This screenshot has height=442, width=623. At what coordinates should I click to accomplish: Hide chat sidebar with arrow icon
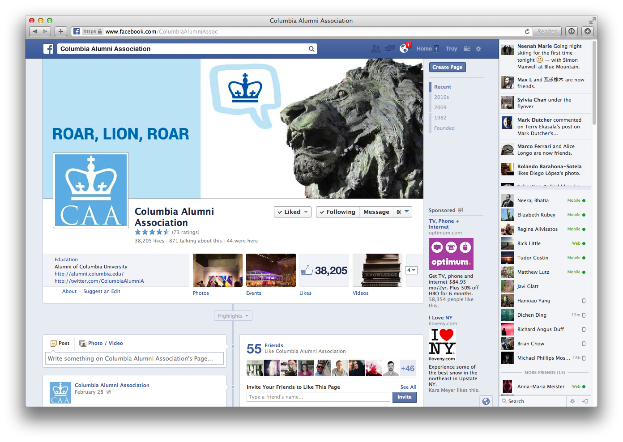point(585,401)
